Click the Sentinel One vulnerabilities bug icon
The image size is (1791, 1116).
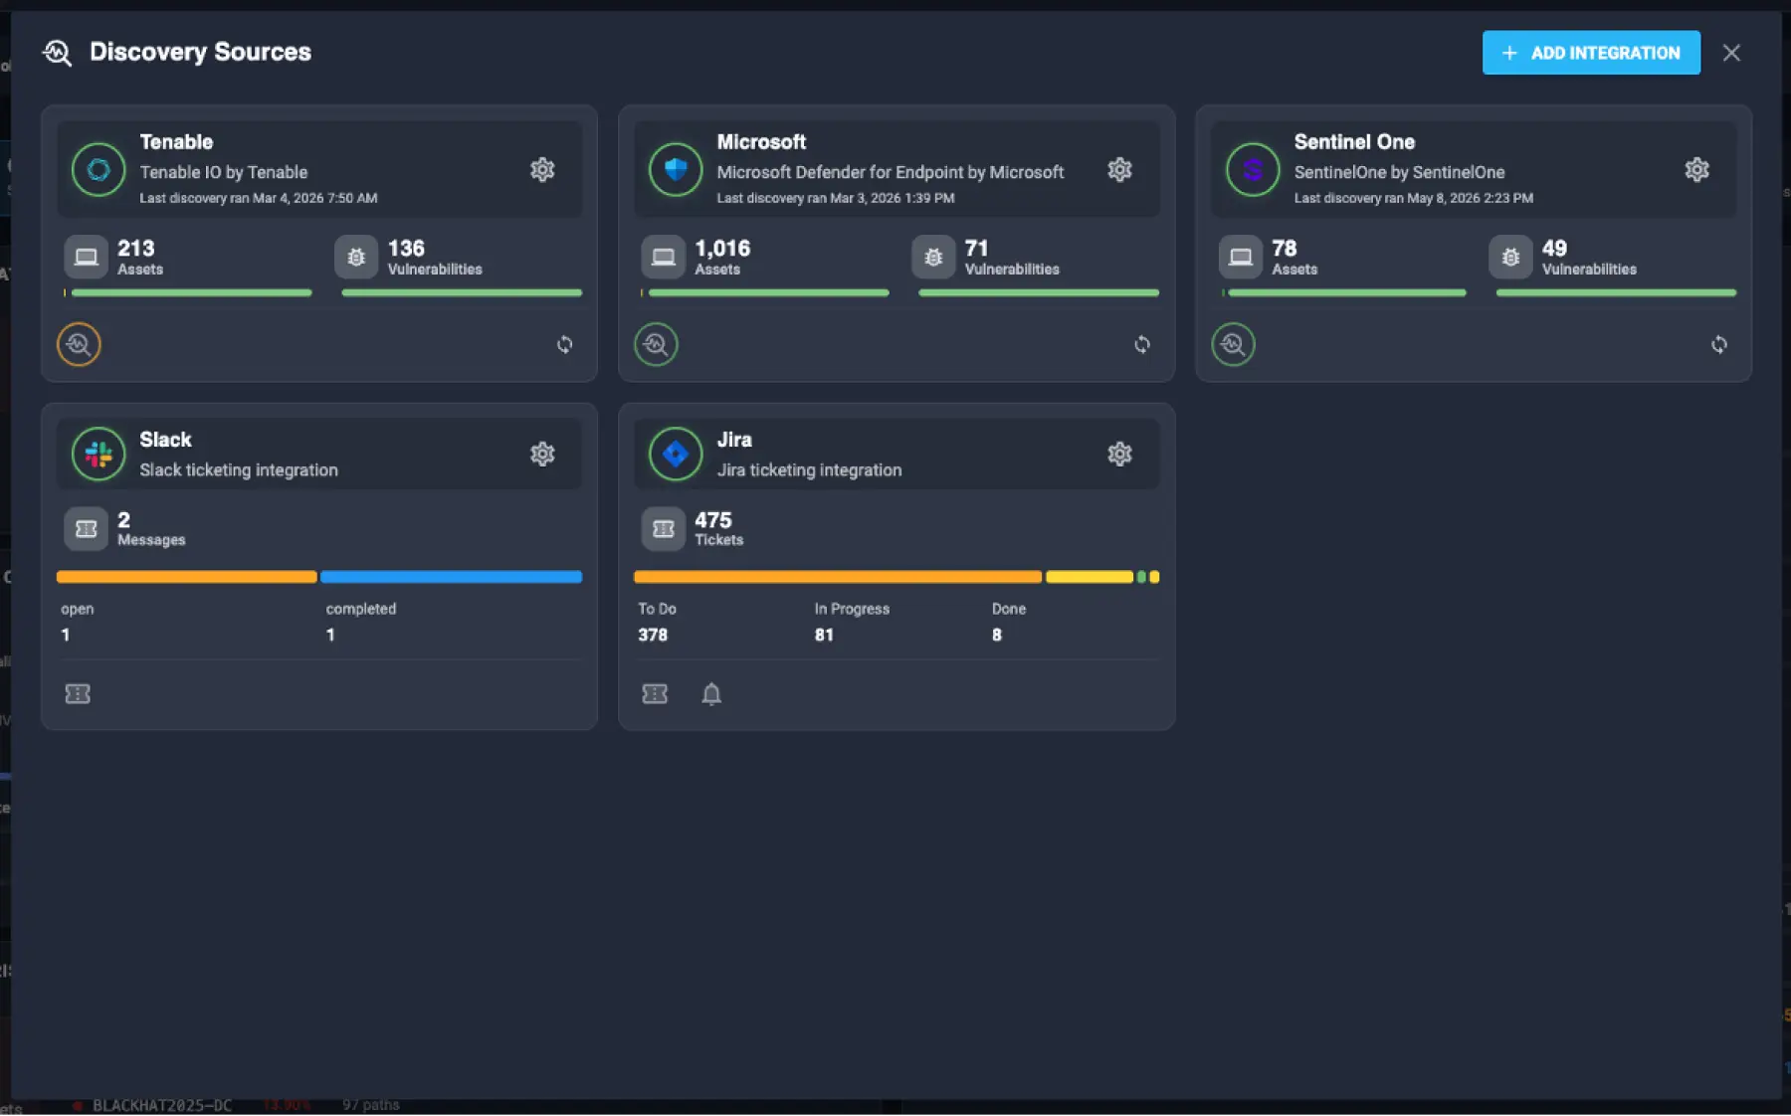coord(1510,258)
